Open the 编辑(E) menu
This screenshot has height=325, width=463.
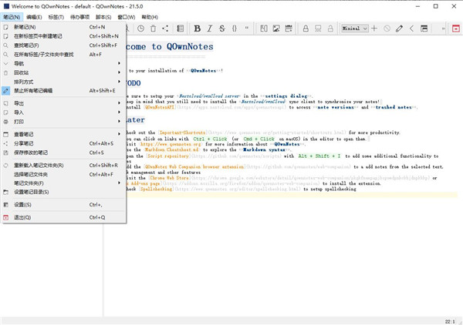(35, 16)
